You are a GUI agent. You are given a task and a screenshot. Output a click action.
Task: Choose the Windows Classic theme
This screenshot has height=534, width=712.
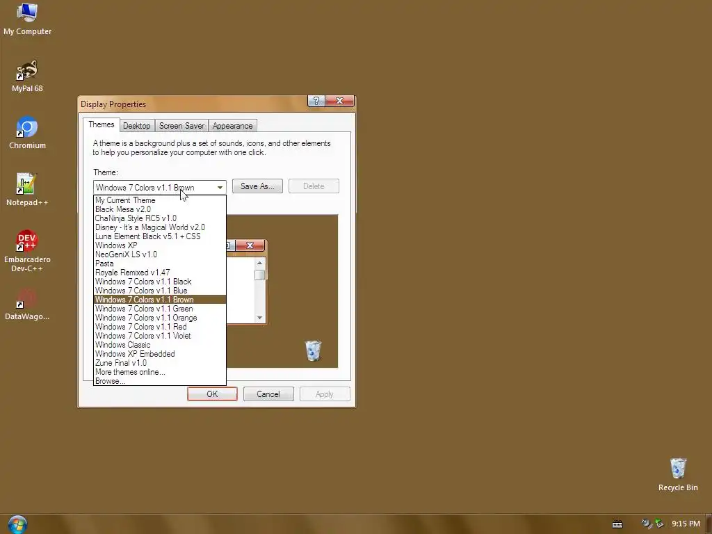159,345
